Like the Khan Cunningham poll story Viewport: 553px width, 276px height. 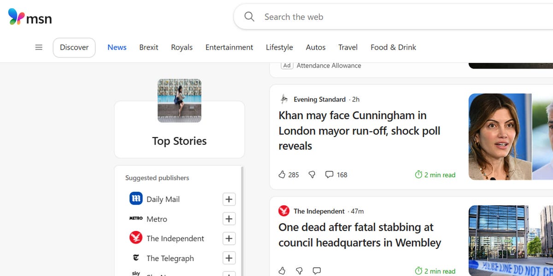[x=282, y=175]
